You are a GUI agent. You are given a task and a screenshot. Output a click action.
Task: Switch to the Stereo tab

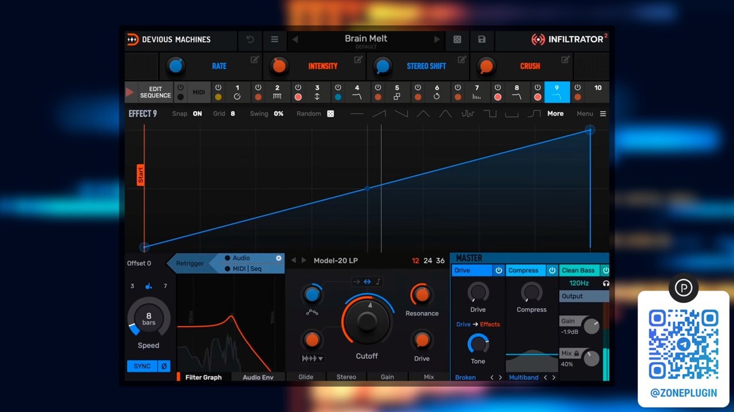346,377
